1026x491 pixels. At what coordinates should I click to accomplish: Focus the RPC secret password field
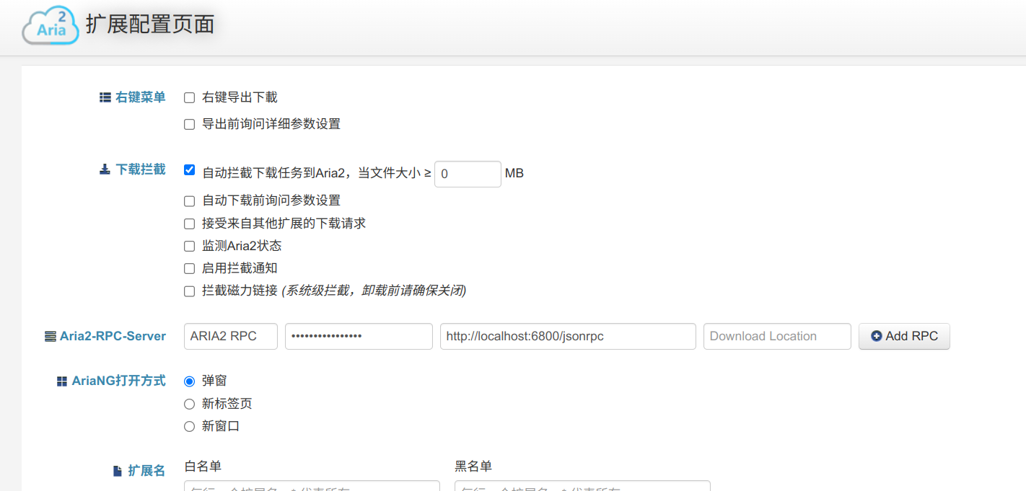359,336
